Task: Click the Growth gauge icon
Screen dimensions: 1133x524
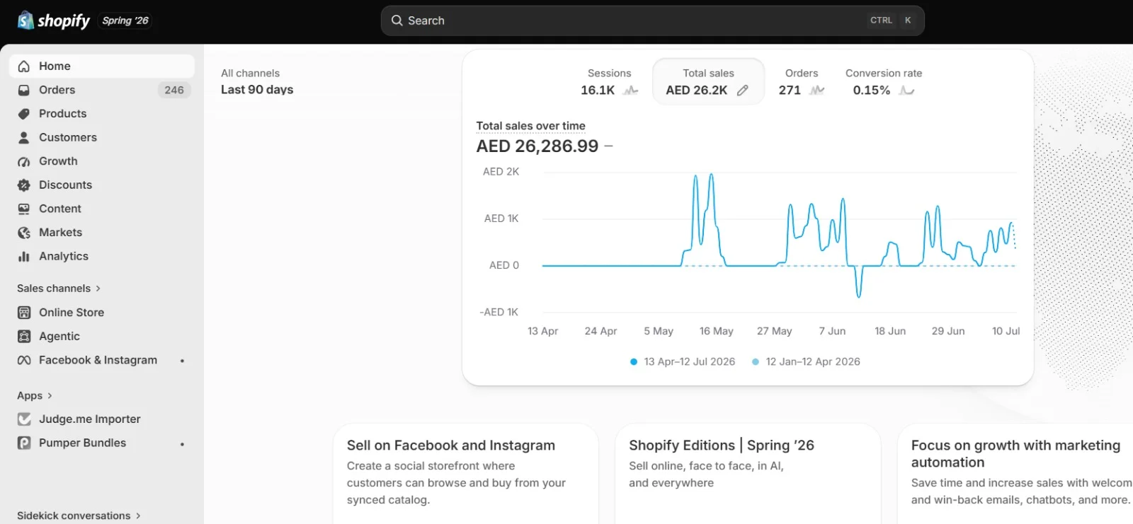Action: click(x=24, y=162)
